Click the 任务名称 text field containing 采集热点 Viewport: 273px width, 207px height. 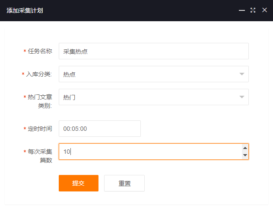tap(154, 51)
